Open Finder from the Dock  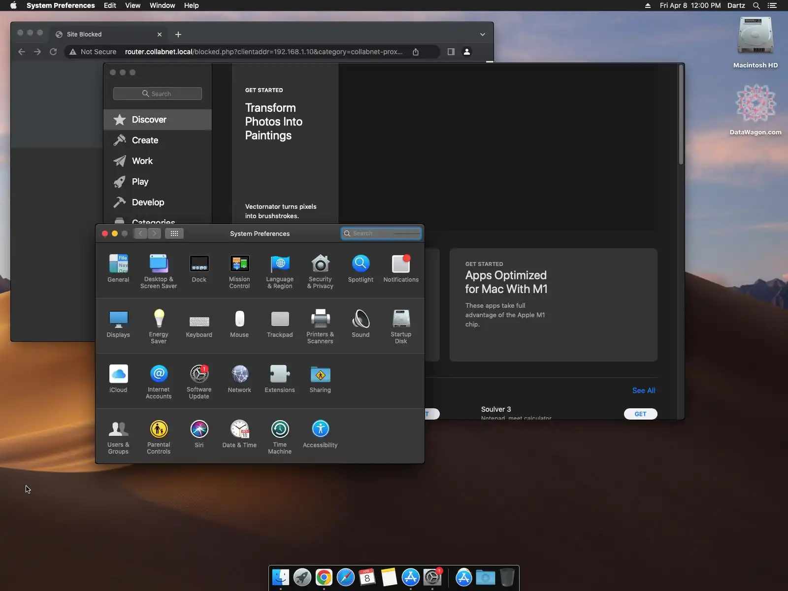pos(281,577)
